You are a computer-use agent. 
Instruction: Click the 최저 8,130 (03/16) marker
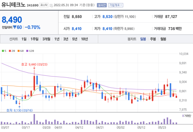point(19,110)
